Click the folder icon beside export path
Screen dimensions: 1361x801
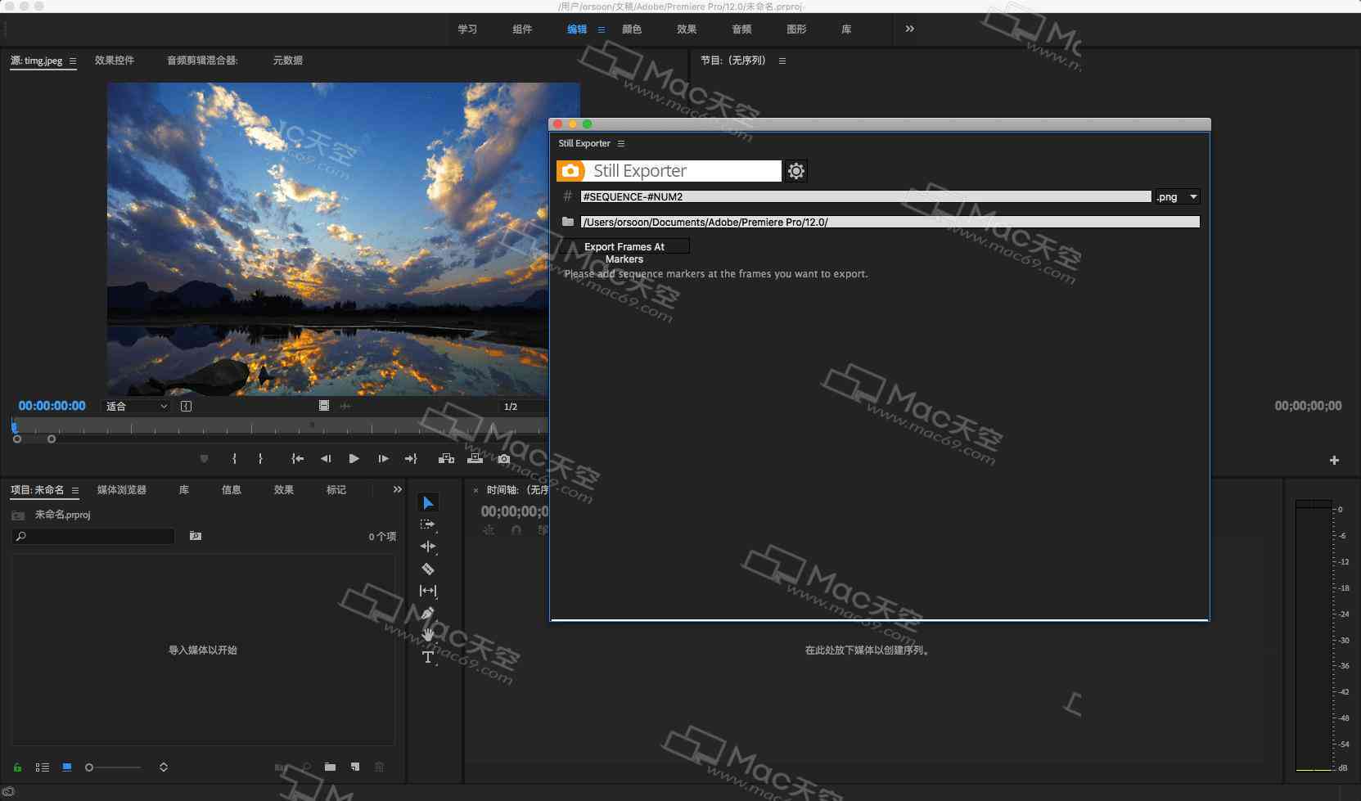[568, 222]
